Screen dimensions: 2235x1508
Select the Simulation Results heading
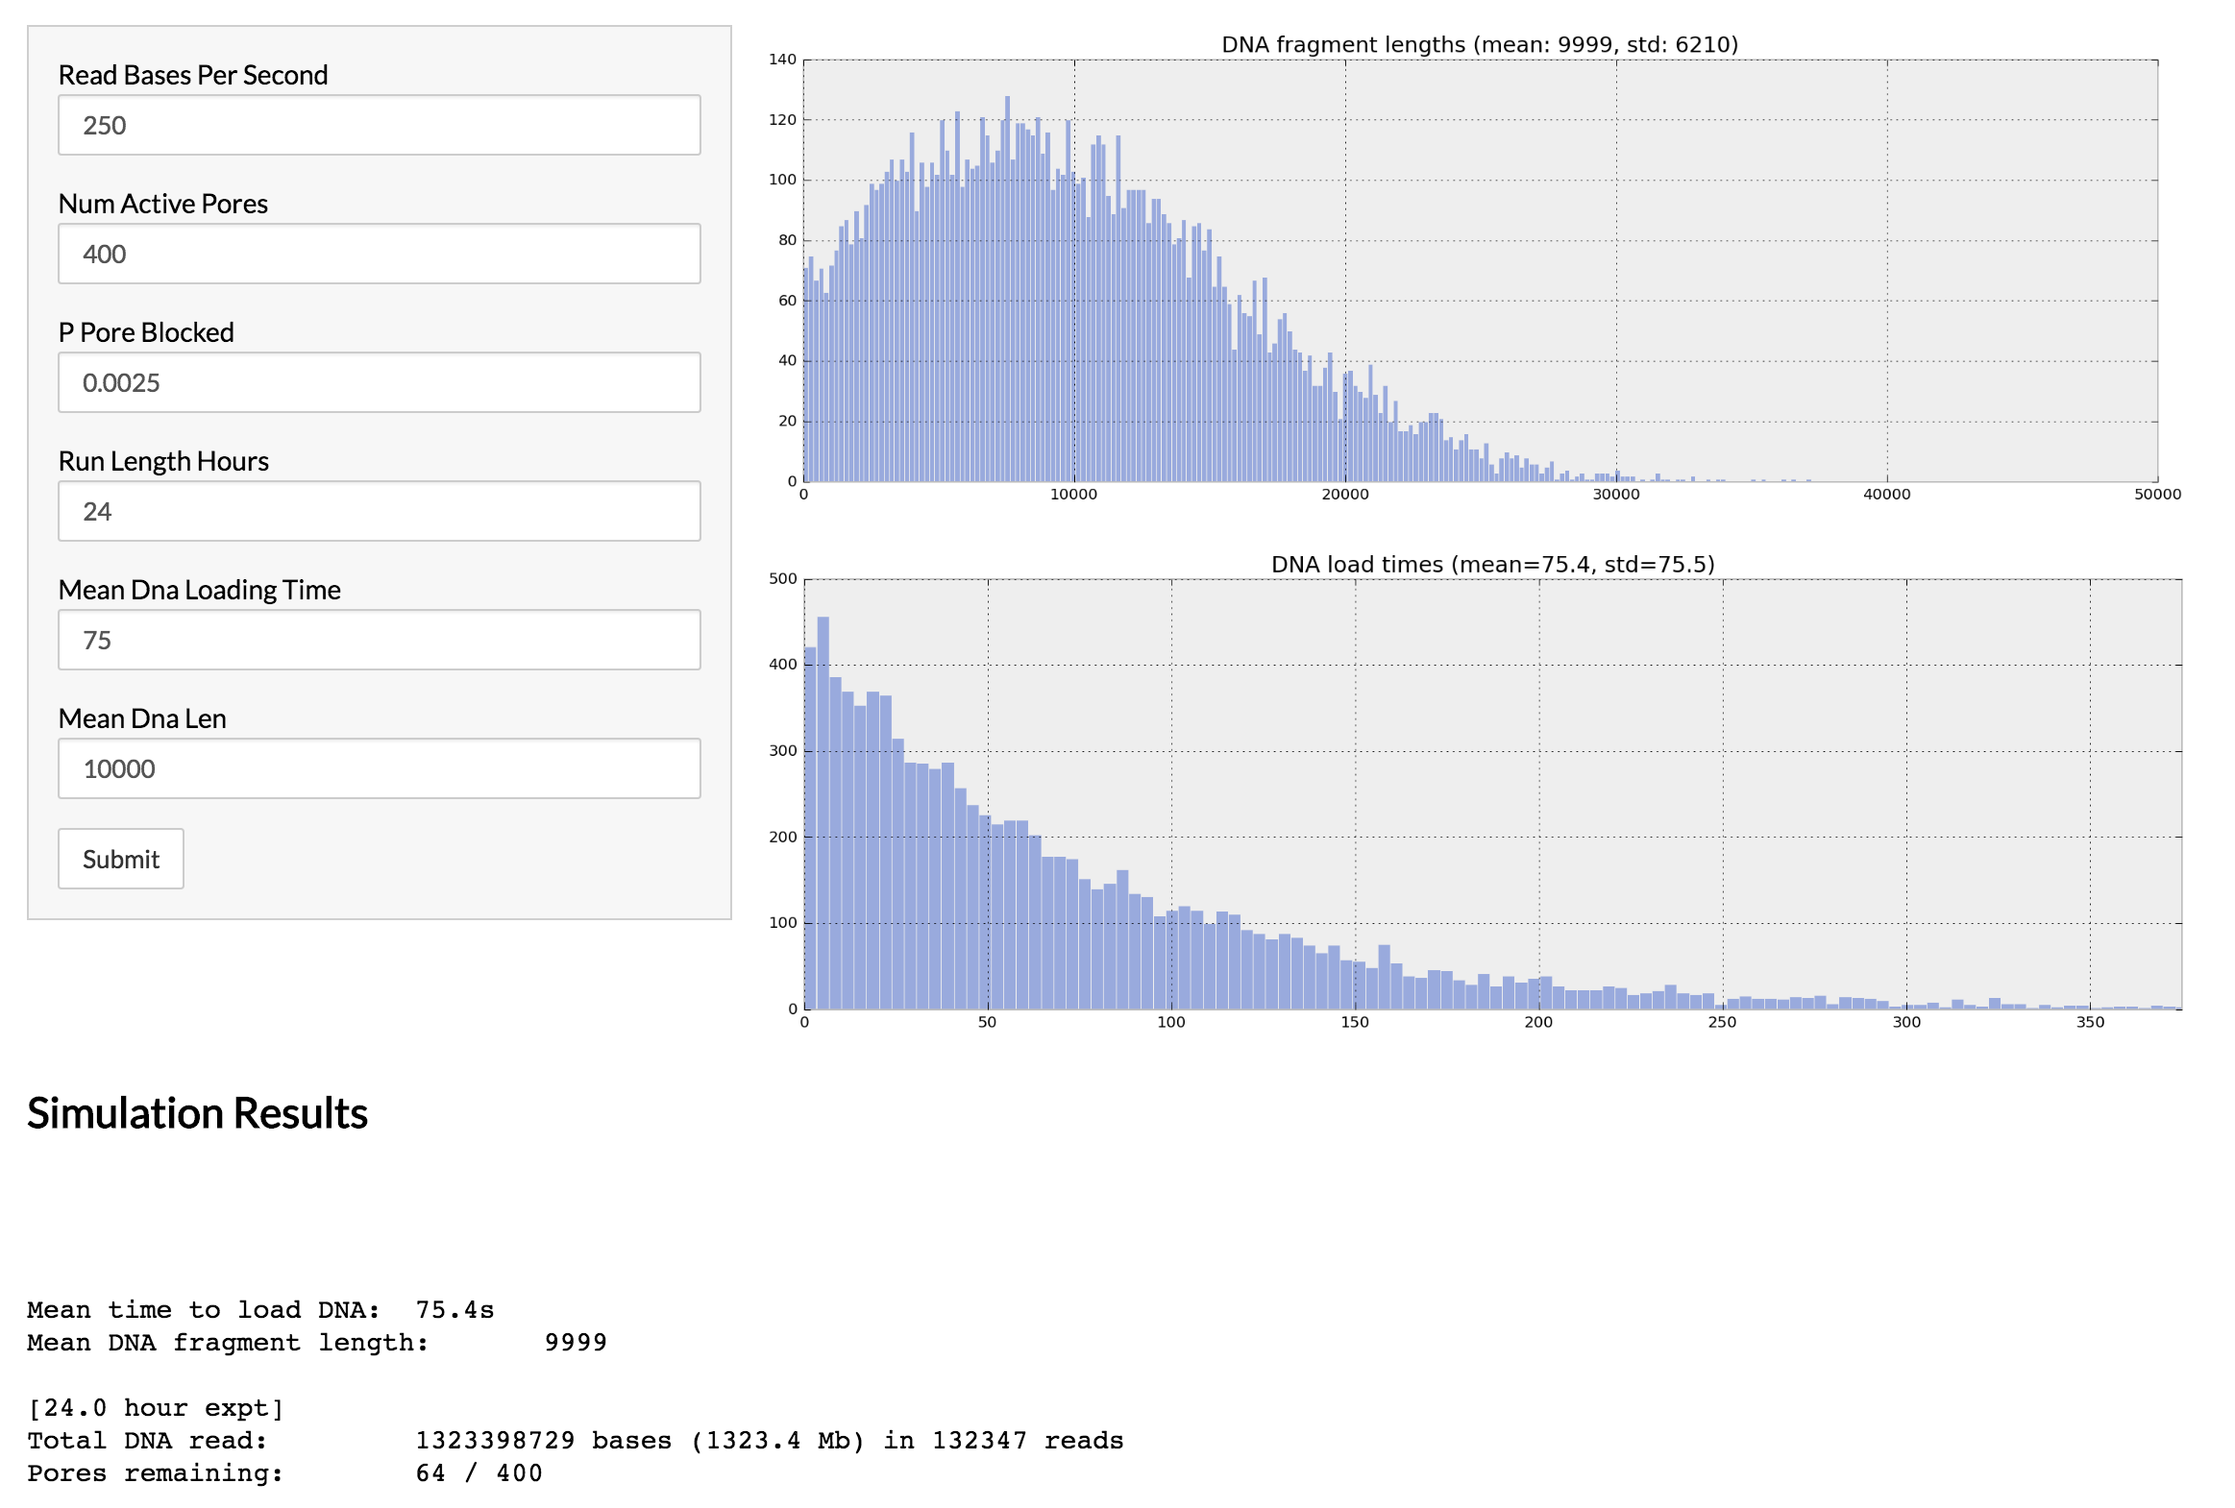click(x=196, y=1113)
